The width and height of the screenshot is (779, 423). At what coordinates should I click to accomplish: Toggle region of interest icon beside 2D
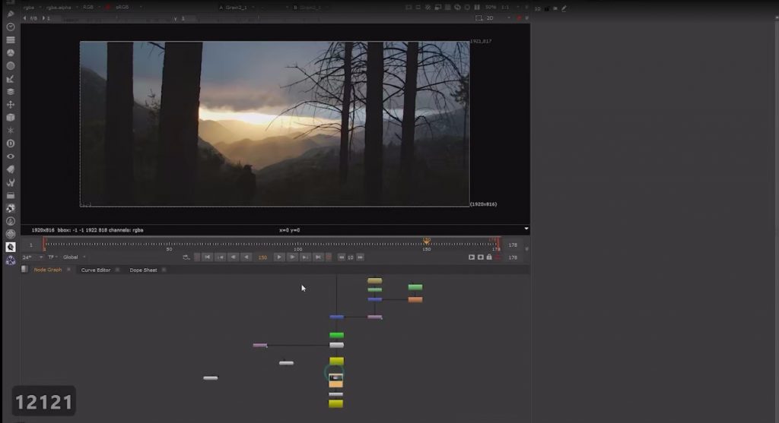coord(479,18)
